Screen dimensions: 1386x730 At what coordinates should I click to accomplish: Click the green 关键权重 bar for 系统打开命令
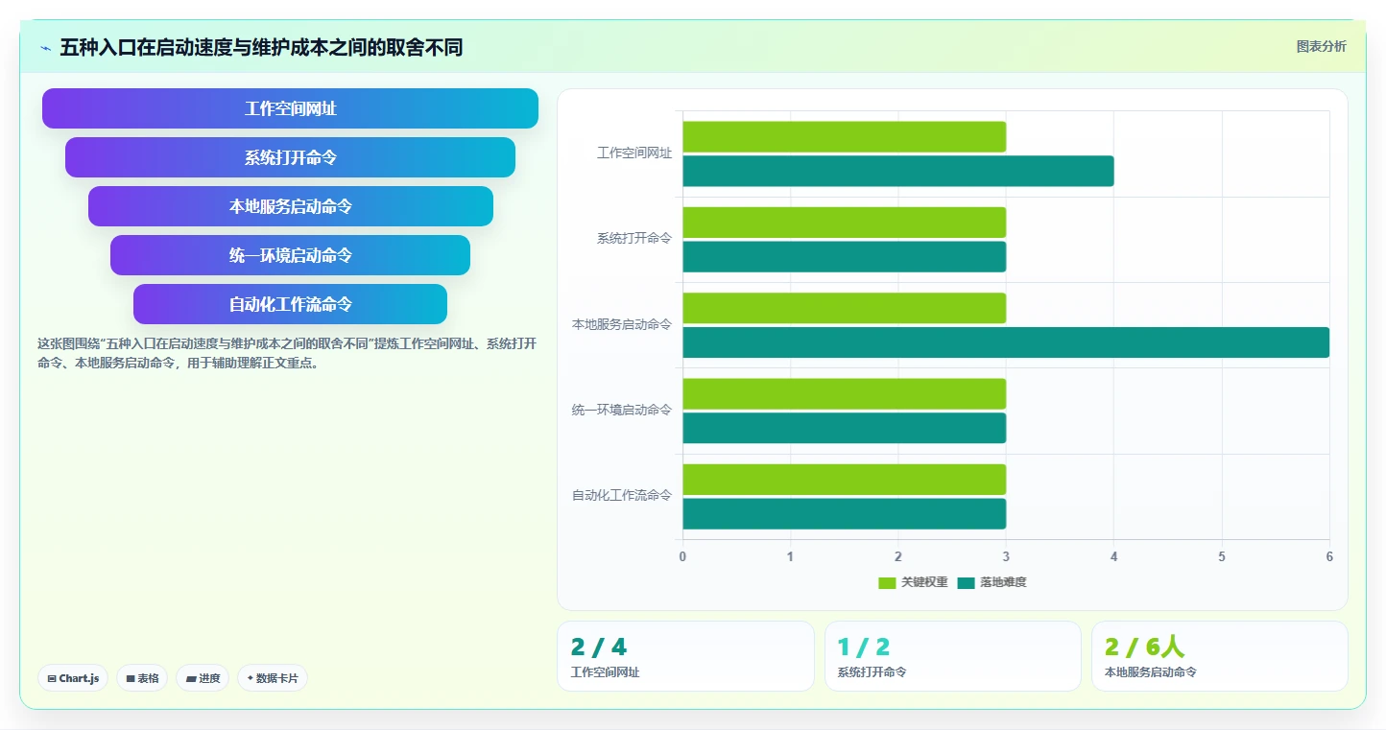(844, 223)
